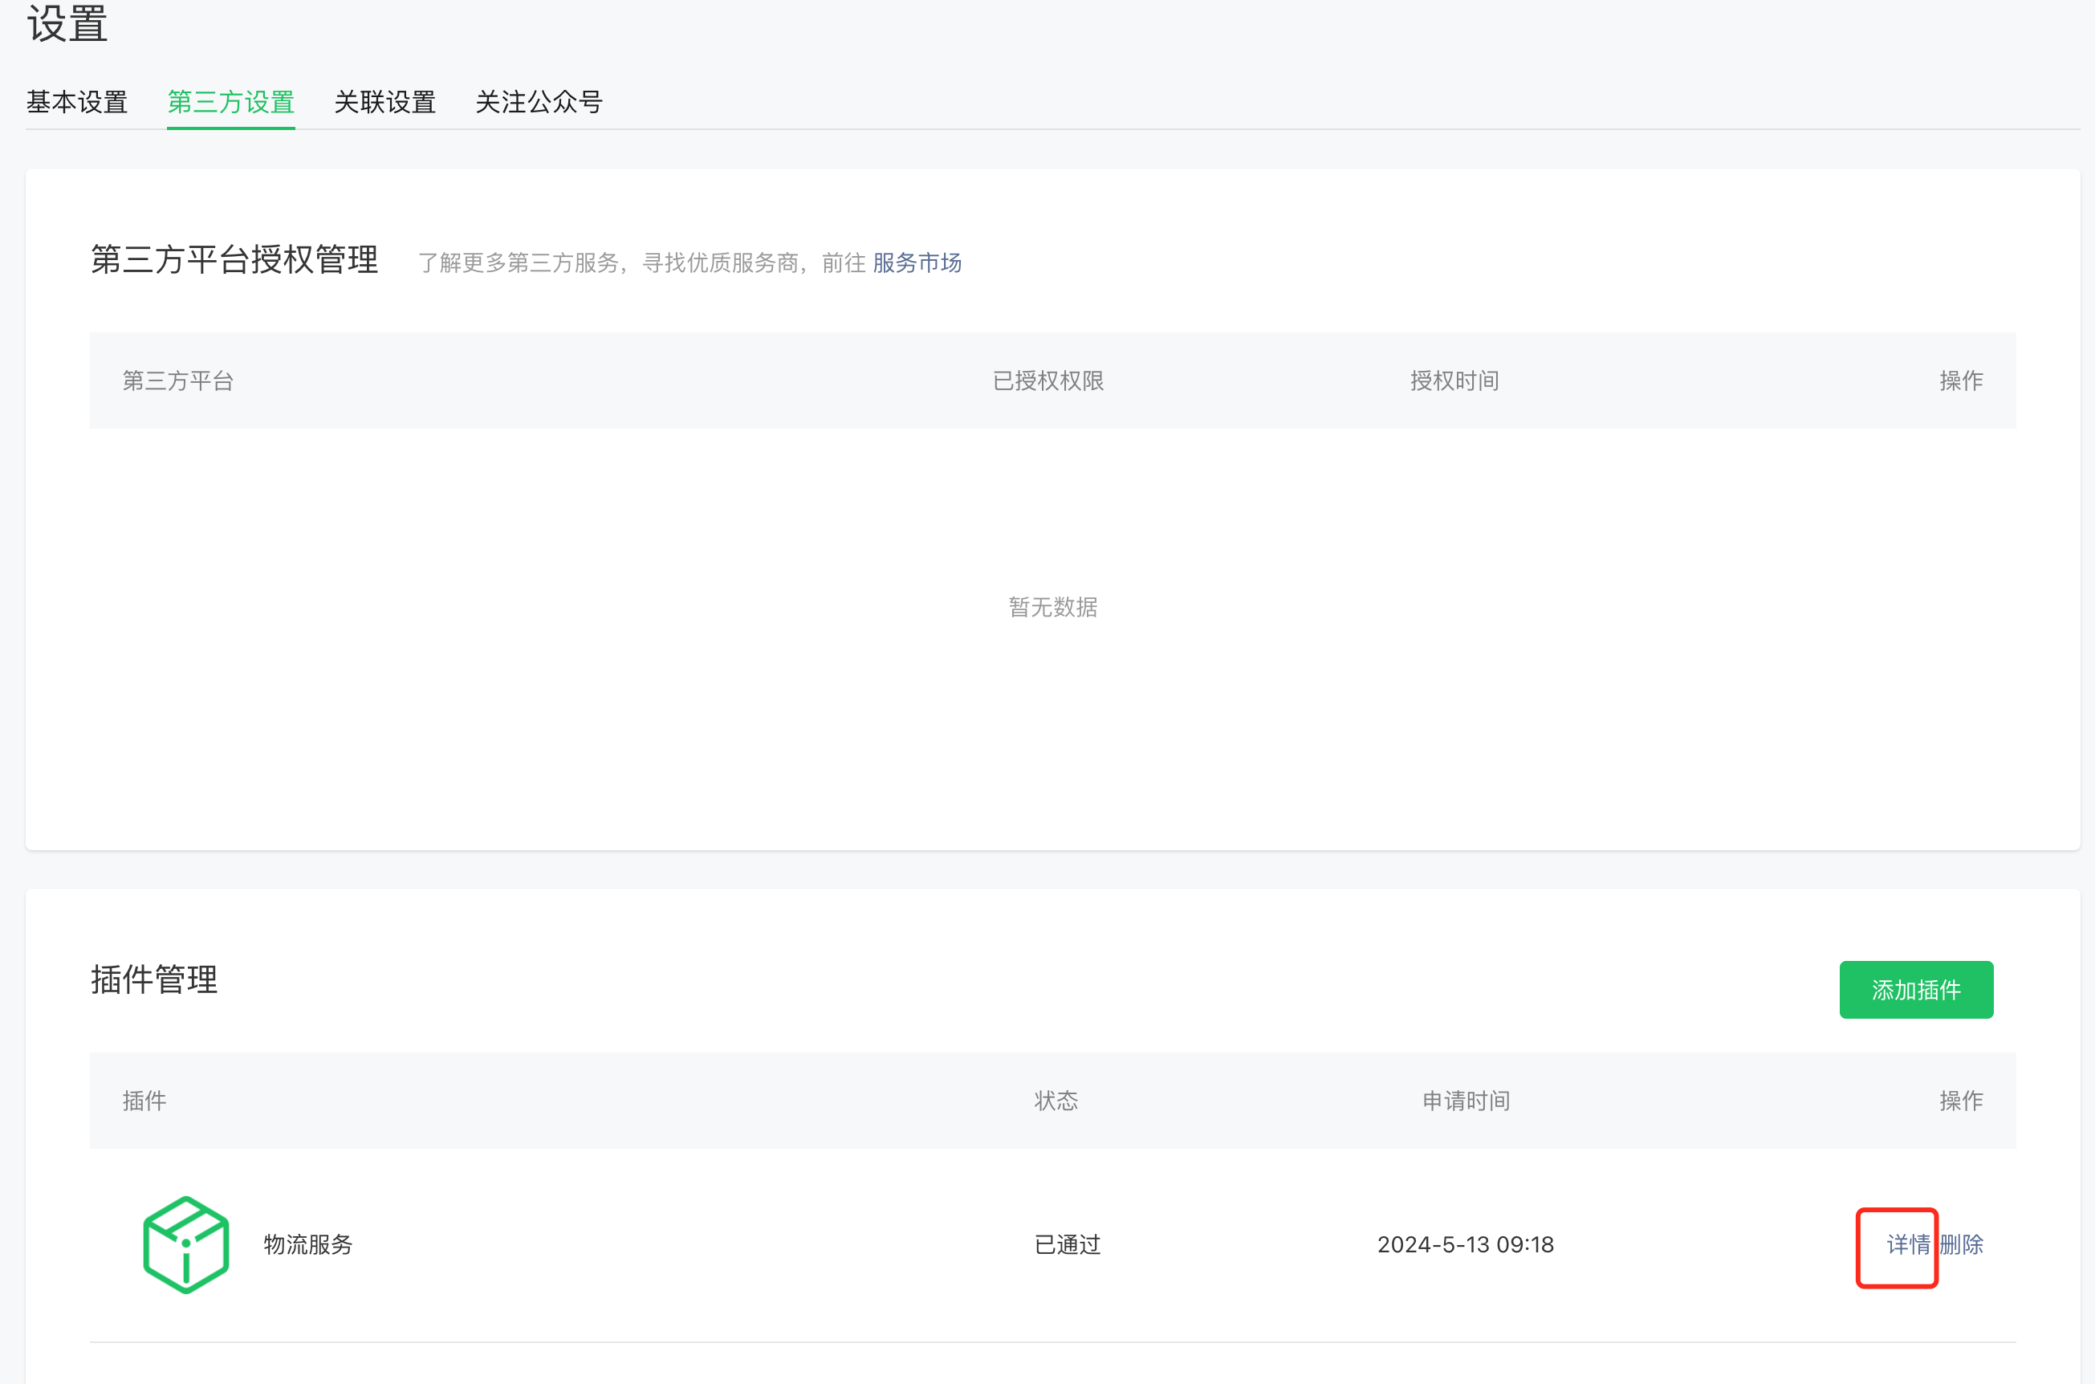Open the 基本设置 tab
This screenshot has height=1384, width=2095.
(x=77, y=103)
